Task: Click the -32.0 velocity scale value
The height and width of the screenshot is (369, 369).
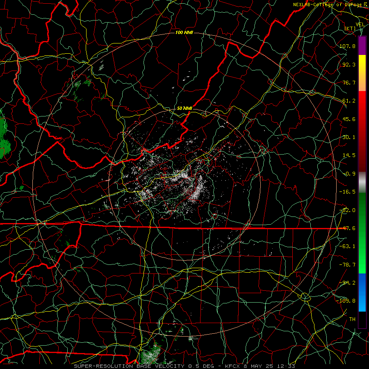Action: pyautogui.click(x=347, y=210)
